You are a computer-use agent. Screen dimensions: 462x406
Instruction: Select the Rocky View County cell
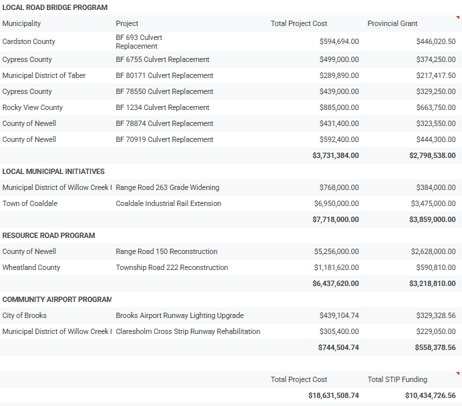click(x=33, y=107)
